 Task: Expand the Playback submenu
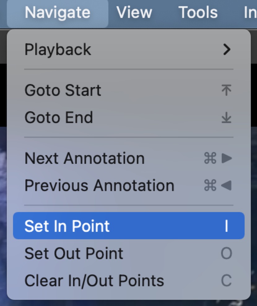coord(129,49)
